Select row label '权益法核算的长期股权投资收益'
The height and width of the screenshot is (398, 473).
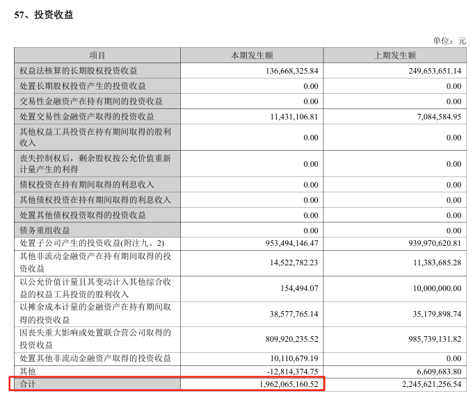point(79,71)
